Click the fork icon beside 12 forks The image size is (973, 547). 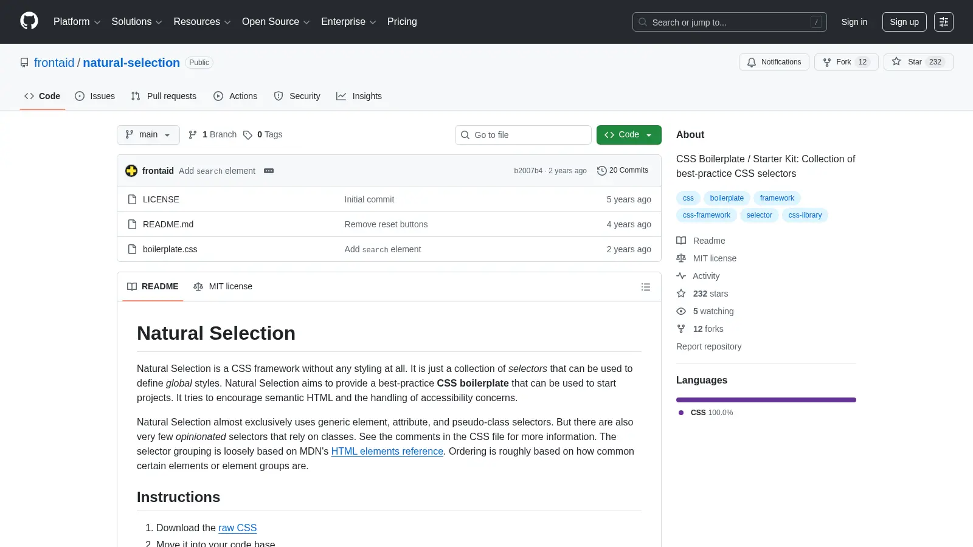point(681,329)
